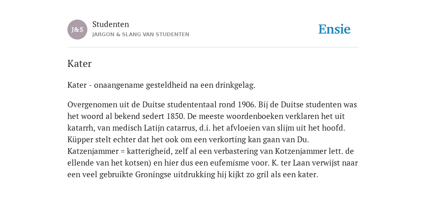Click the J&S round avatar icon

(77, 30)
